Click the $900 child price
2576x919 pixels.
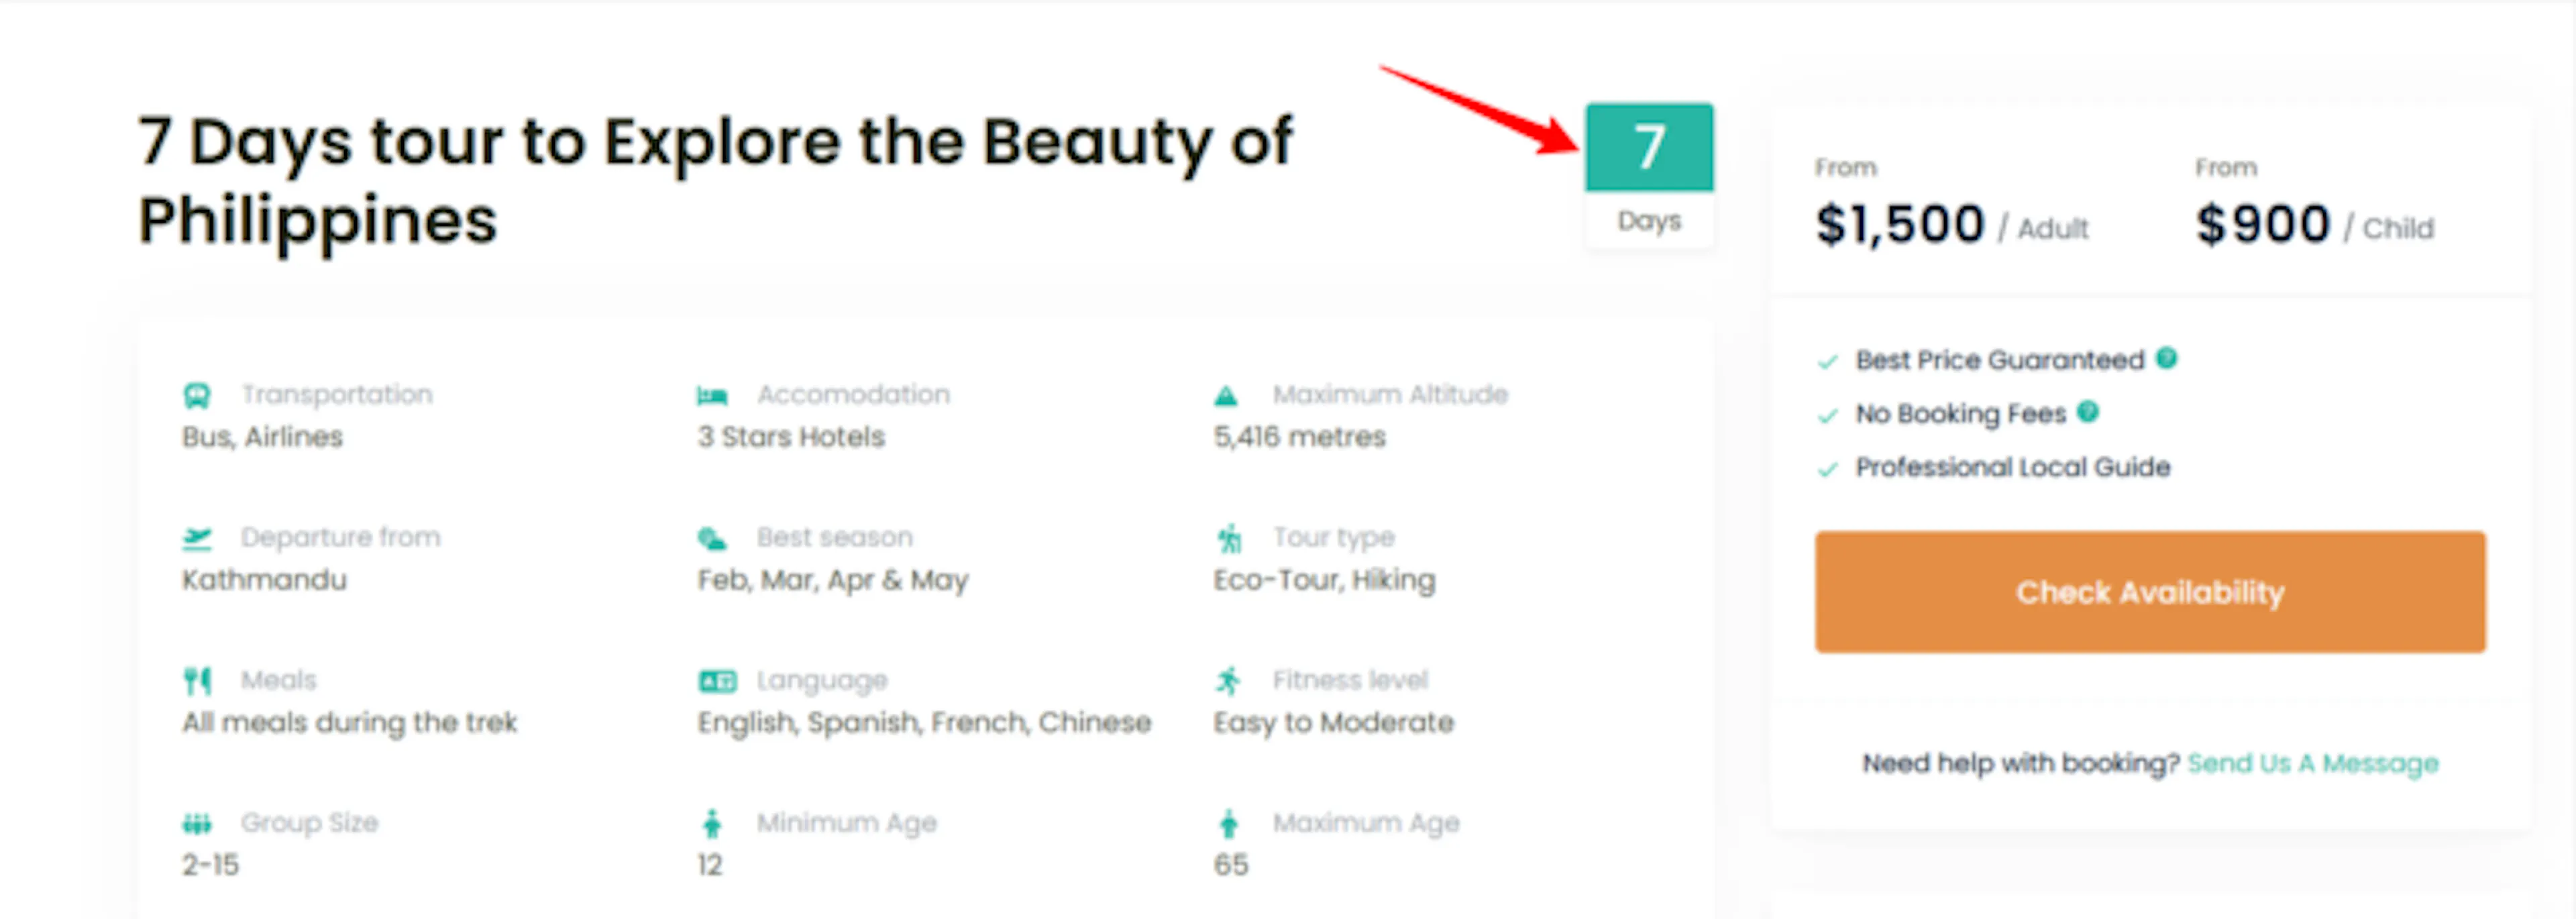2263,224
